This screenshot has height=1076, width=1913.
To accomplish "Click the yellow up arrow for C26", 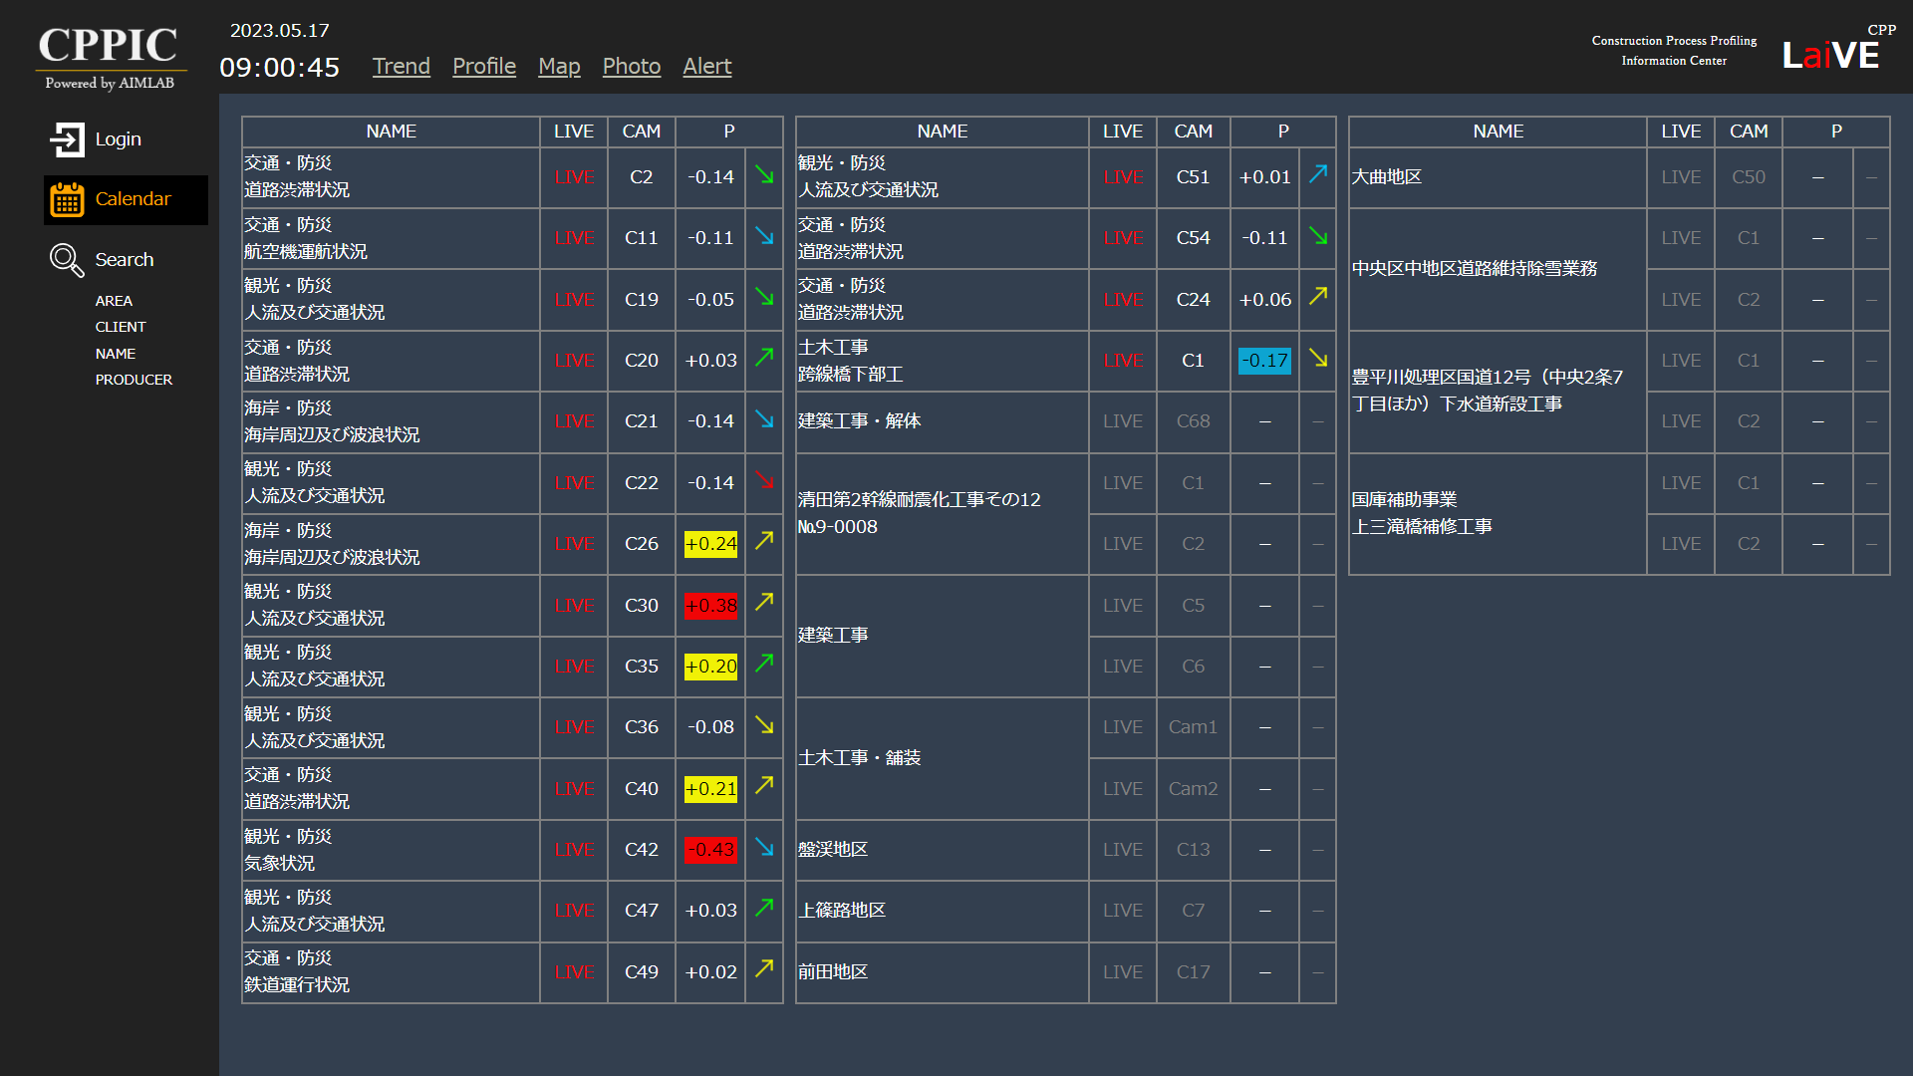I will pyautogui.click(x=764, y=541).
